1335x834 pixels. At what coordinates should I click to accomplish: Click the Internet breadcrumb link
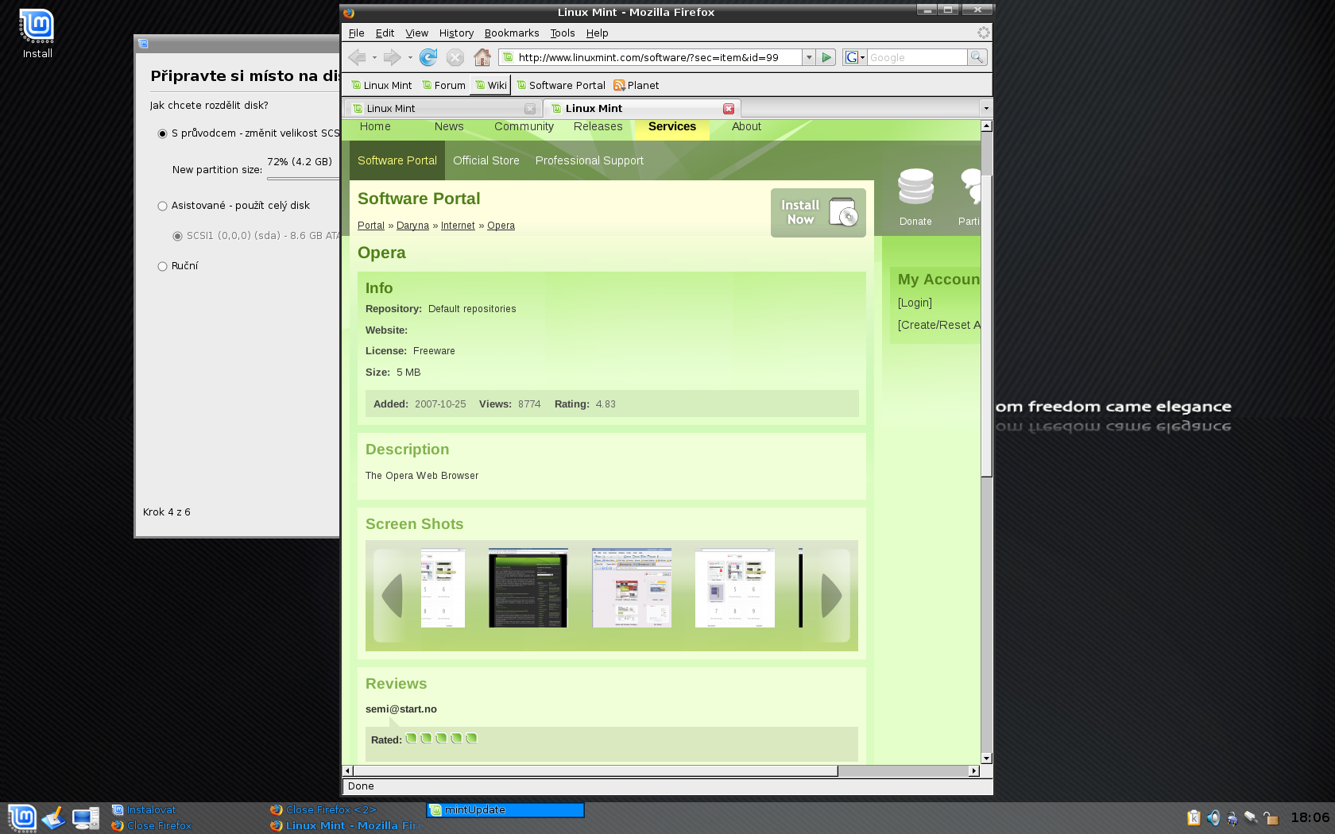tap(458, 226)
